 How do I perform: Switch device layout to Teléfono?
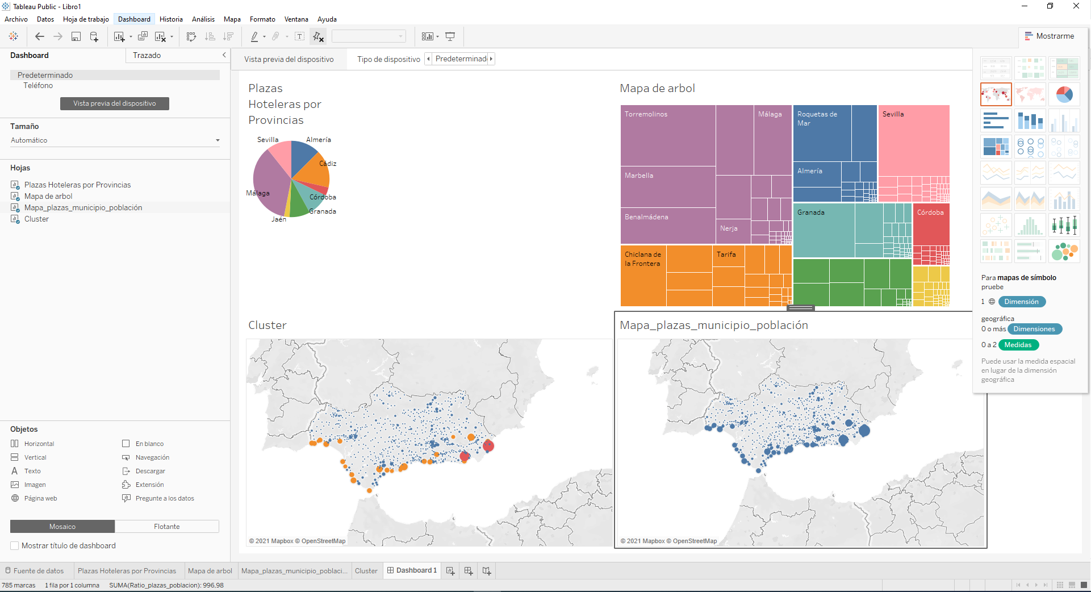tap(37, 85)
